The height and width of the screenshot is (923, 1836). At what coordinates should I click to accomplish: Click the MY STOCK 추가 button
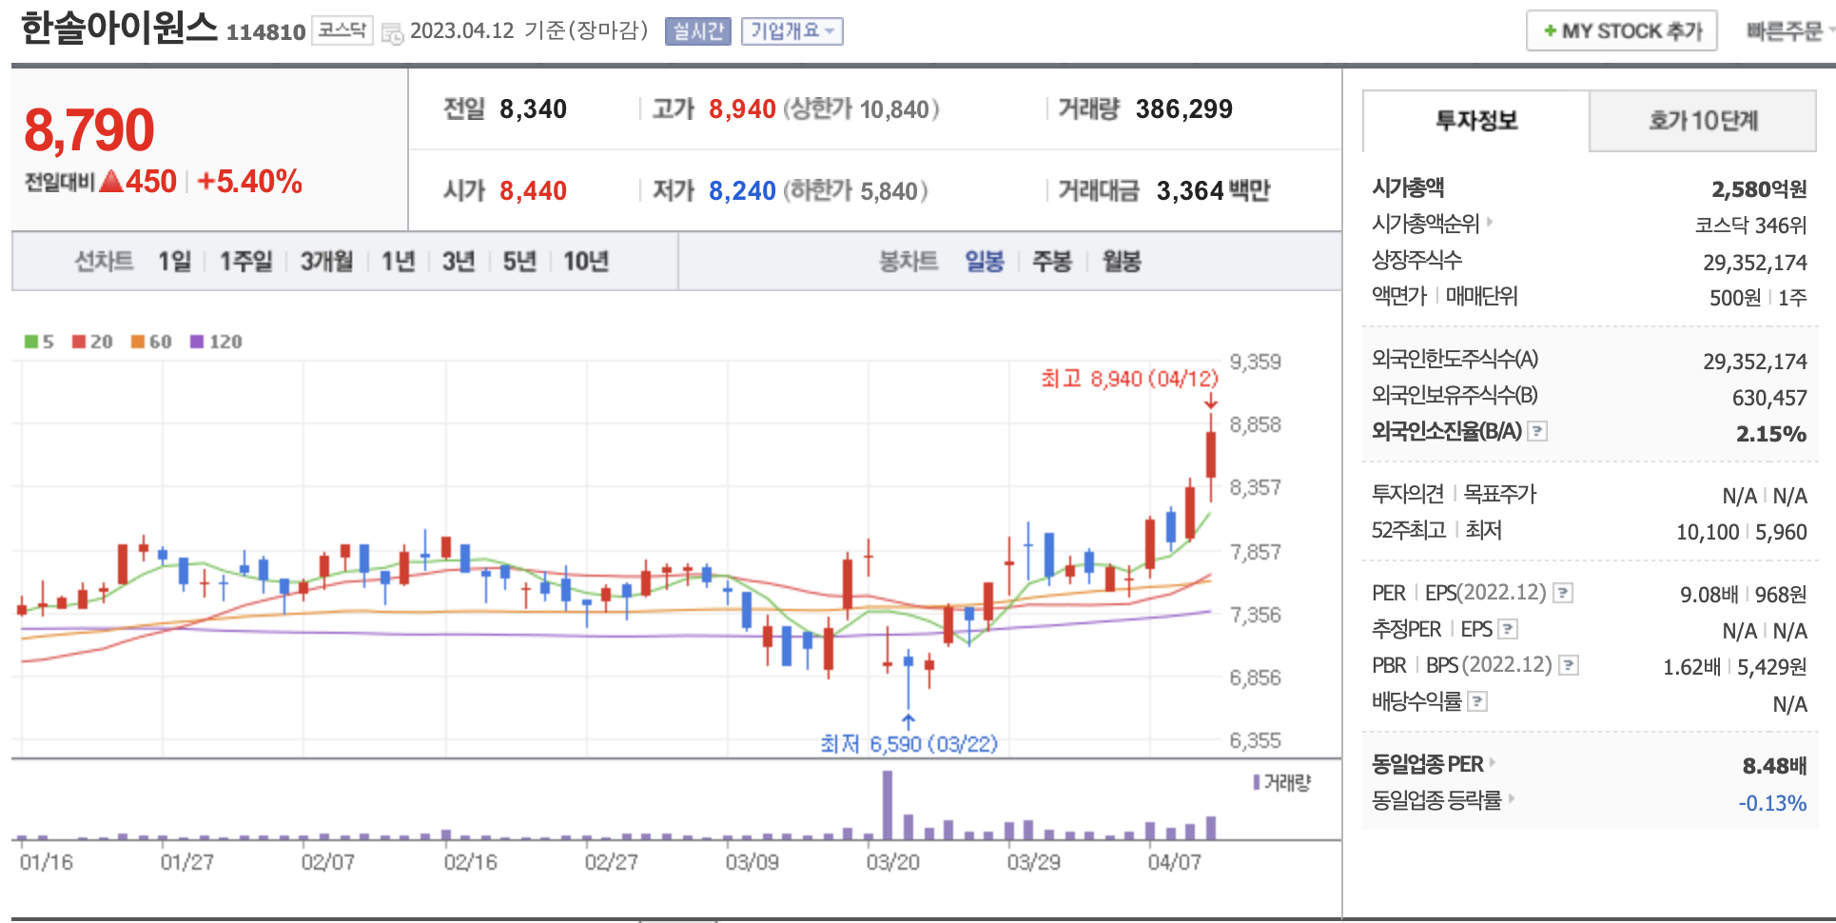pyautogui.click(x=1621, y=31)
